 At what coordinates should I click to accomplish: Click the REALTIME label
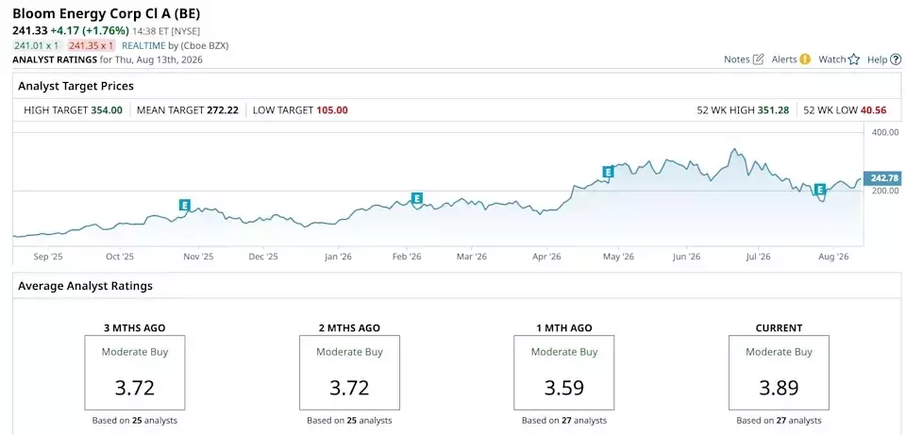coord(143,45)
